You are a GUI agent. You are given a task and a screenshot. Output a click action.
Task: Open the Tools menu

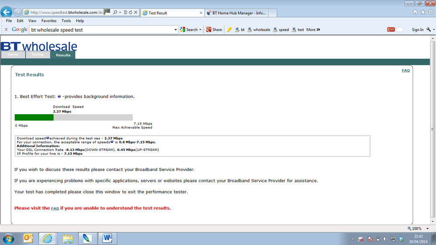point(66,21)
